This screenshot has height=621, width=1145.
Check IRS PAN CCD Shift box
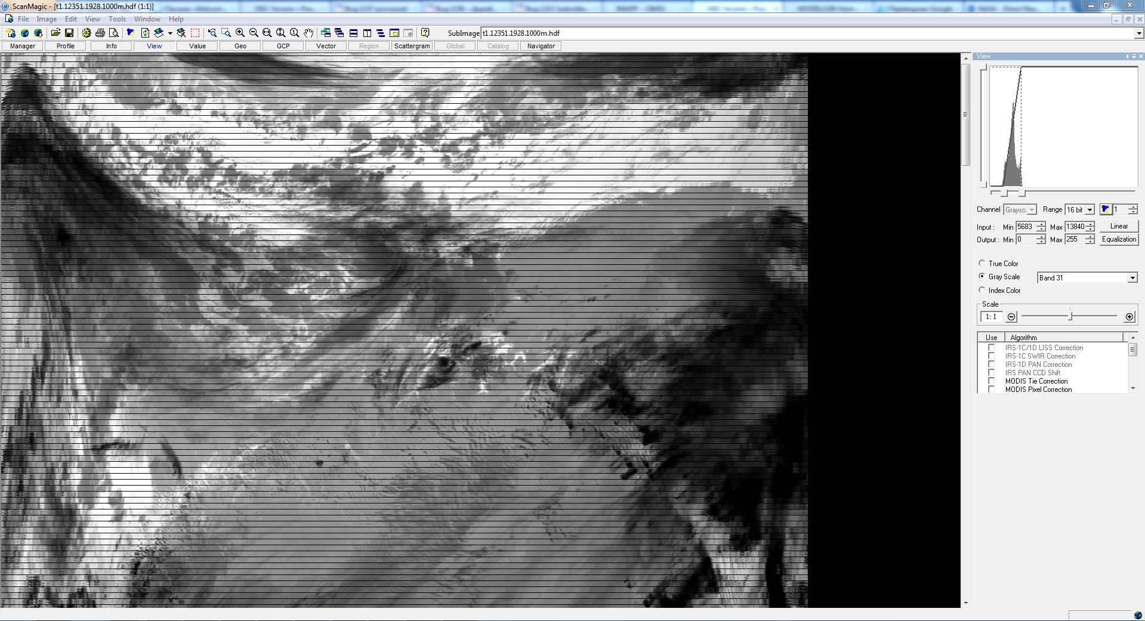992,373
